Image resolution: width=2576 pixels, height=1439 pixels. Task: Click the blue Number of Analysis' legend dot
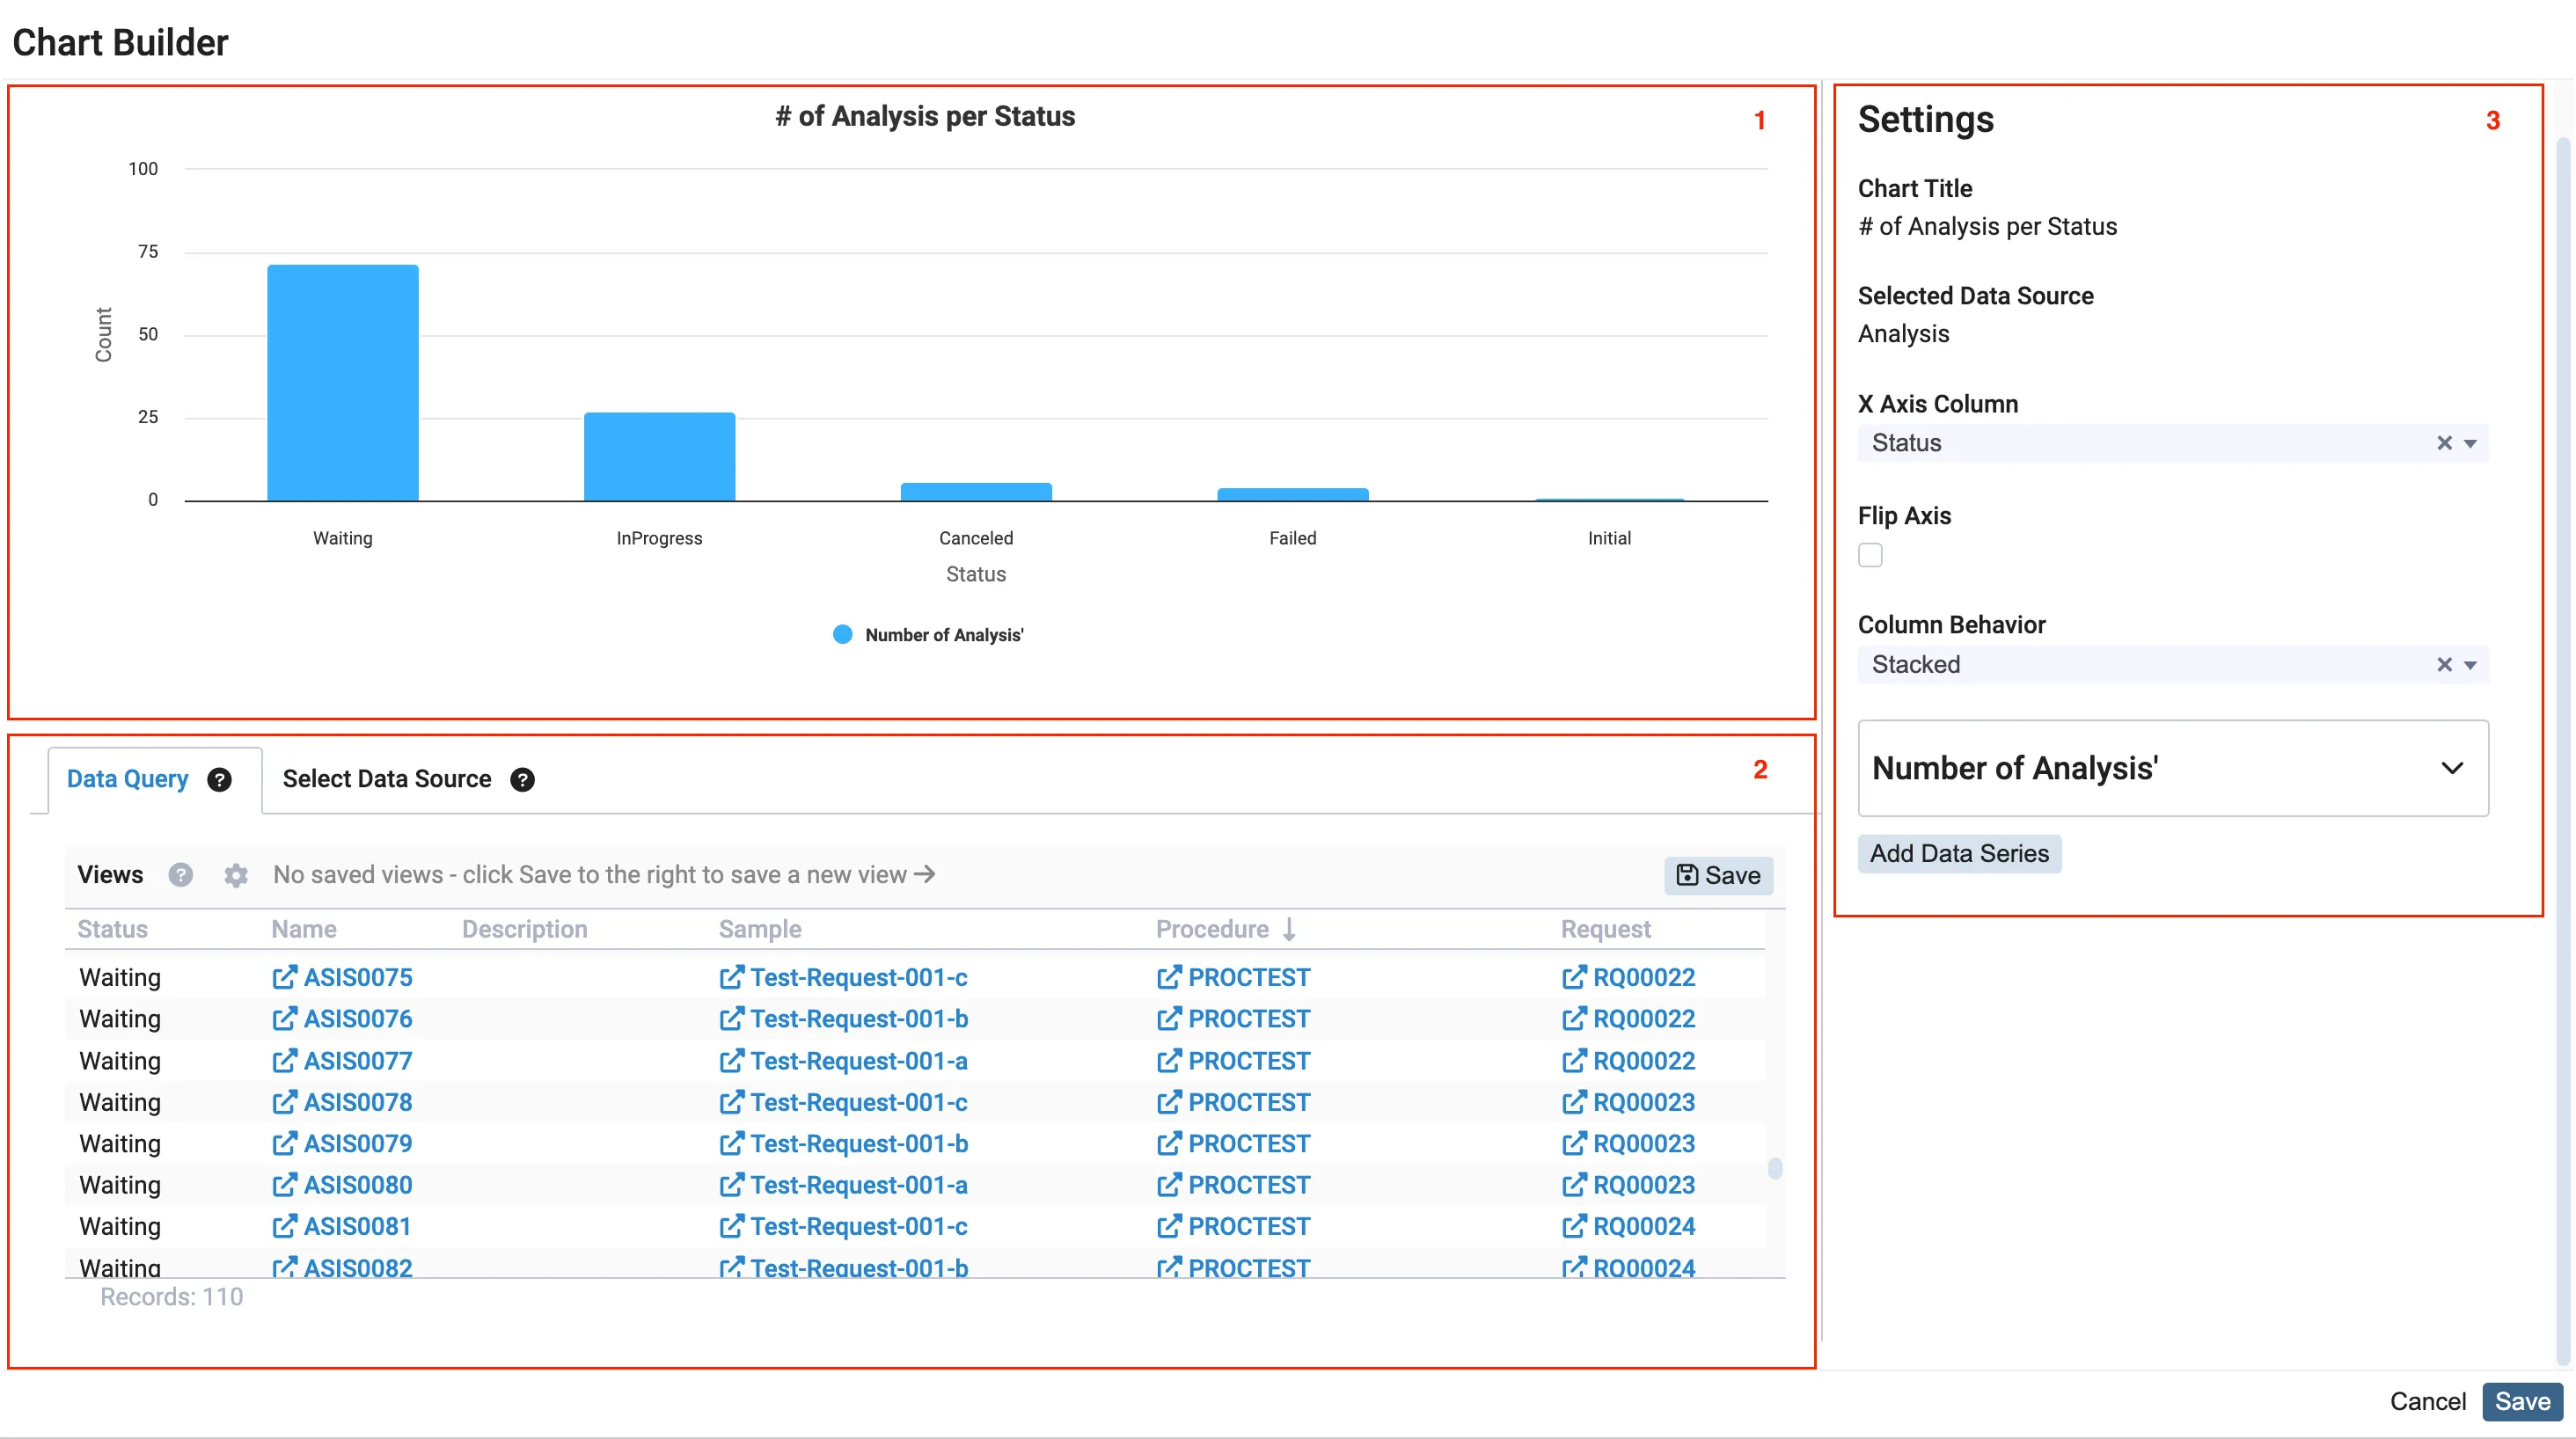pyautogui.click(x=842, y=634)
